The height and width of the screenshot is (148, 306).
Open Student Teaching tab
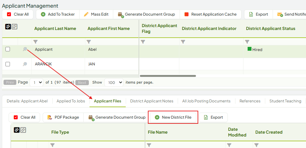(285, 101)
